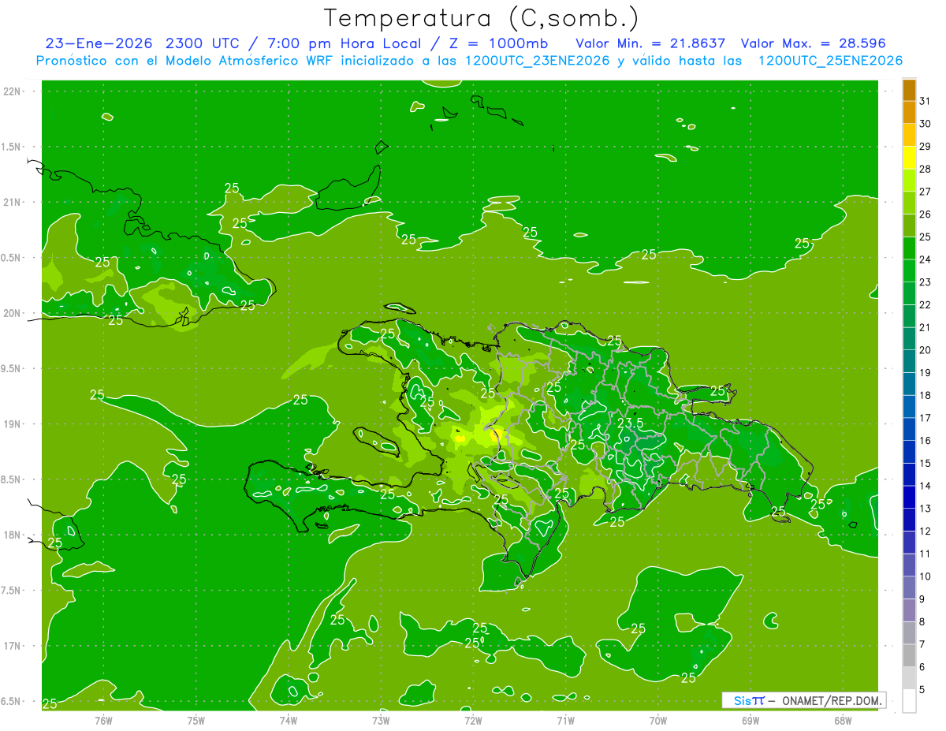Viewport: 946px width, 731px height.
Task: Click the '20N' latitude axis label
Action: click(x=13, y=313)
